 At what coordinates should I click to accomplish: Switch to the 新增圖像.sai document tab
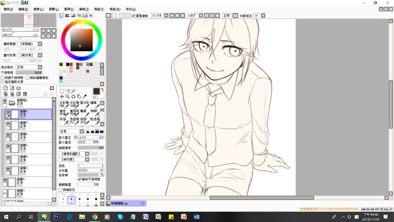click(x=126, y=203)
